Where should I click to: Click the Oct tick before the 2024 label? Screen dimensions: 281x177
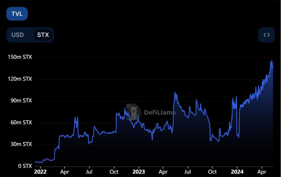[212, 172]
